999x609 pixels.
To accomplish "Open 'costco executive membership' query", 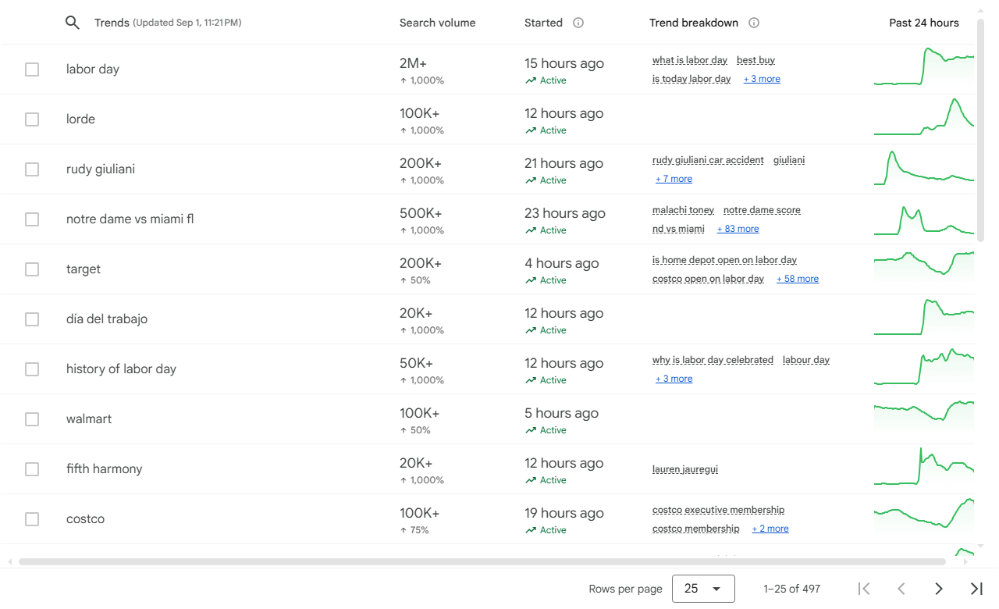I will click(x=719, y=510).
